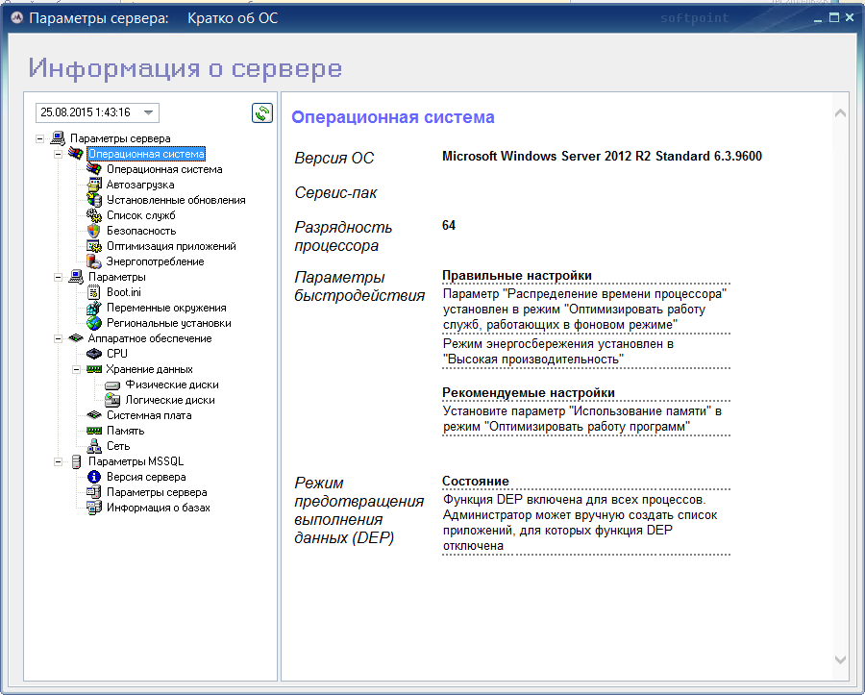Click the scroll up arrow in details pane
The image size is (865, 695).
coord(840,113)
